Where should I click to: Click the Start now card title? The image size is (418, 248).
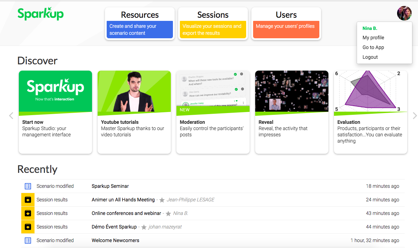pyautogui.click(x=32, y=122)
